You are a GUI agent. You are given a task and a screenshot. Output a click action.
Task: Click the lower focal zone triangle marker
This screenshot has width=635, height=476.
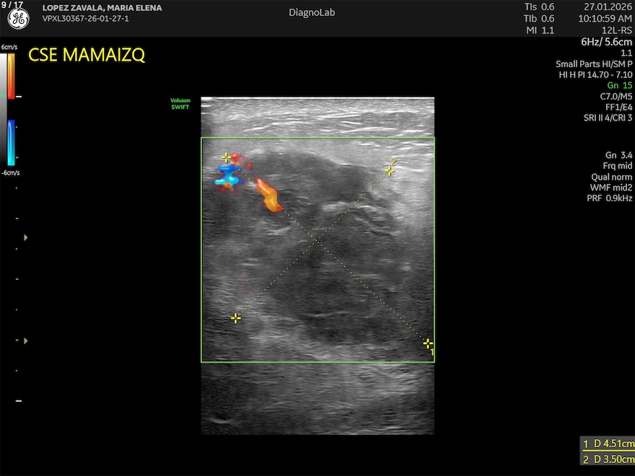27,340
